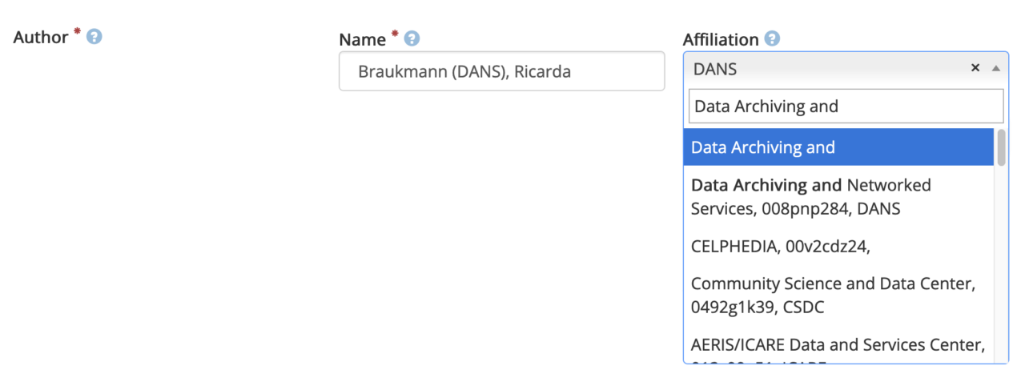The width and height of the screenshot is (1025, 378).
Task: Click the red asterisk beside Name
Action: point(394,34)
